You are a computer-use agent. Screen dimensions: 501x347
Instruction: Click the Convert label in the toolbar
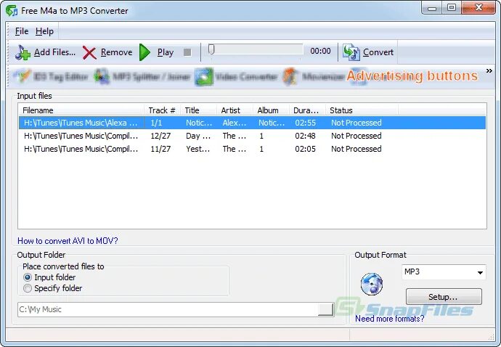tap(378, 52)
